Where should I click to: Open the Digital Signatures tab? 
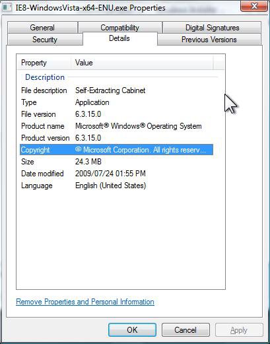[212, 28]
